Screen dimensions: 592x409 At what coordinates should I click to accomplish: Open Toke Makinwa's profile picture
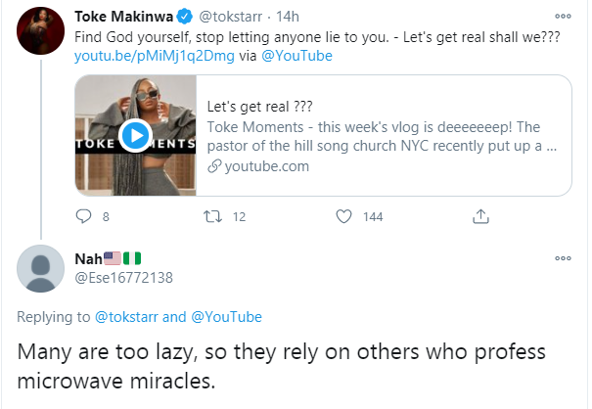[40, 31]
